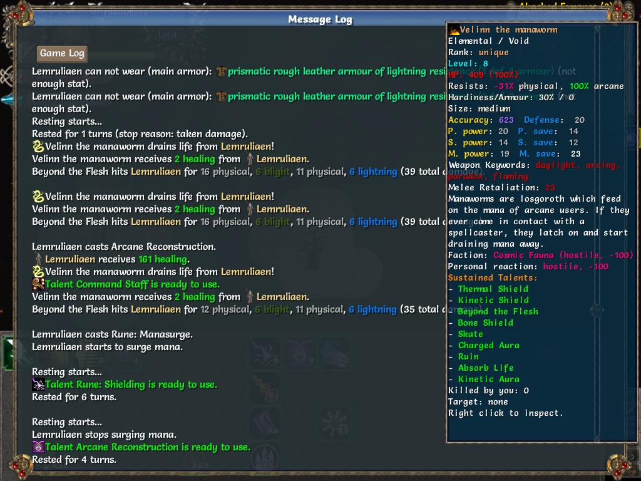The height and width of the screenshot is (481, 641).
Task: Click the Velinn manaworm portrait in tooltip
Action: [454, 30]
